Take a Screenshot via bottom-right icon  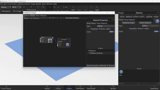pyautogui.click(x=154, y=86)
